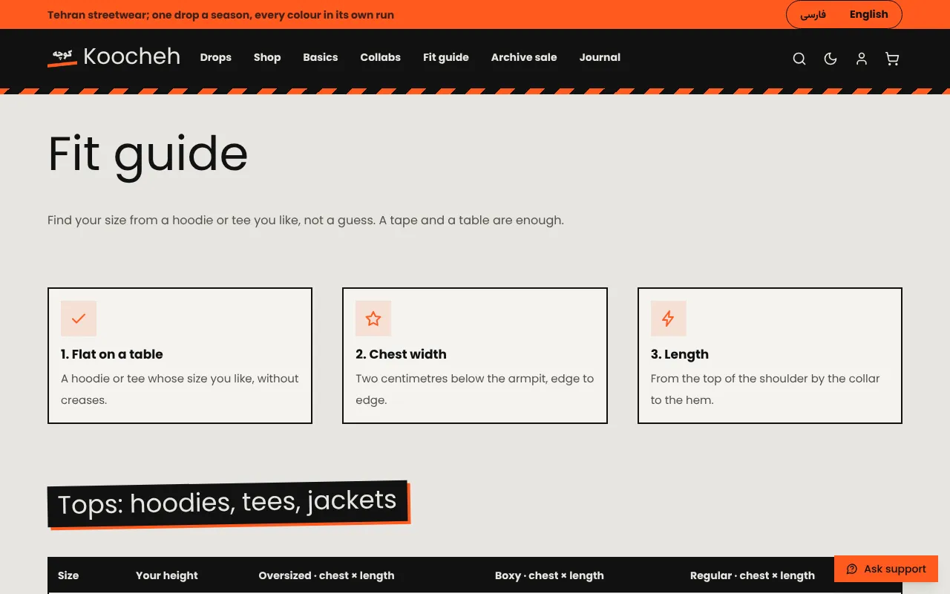The width and height of the screenshot is (950, 594).
Task: Open Archive sale navigation link
Action: 524,57
